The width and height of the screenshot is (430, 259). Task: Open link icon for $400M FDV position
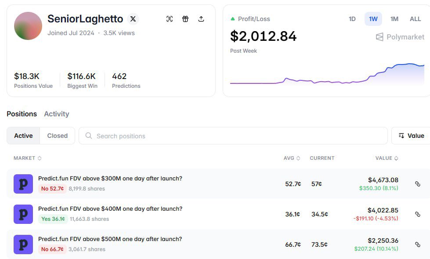(418, 214)
